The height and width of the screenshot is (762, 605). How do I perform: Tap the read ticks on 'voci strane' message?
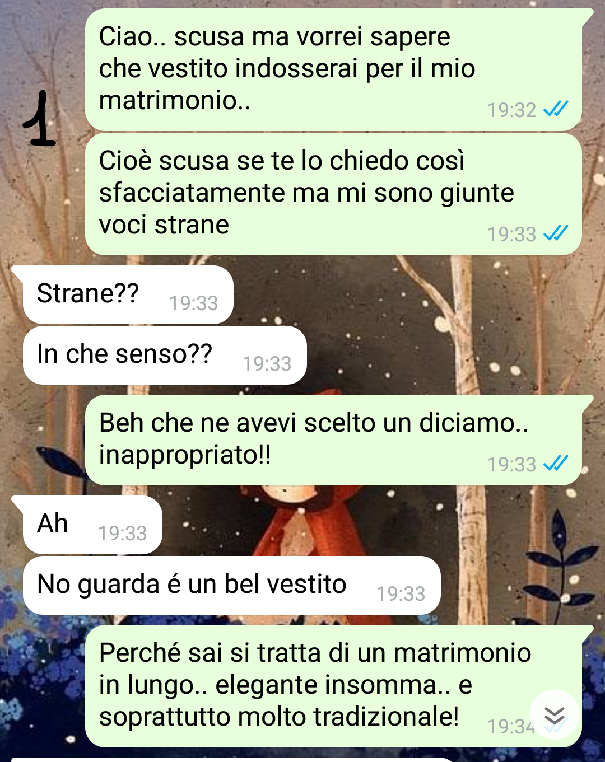click(556, 233)
